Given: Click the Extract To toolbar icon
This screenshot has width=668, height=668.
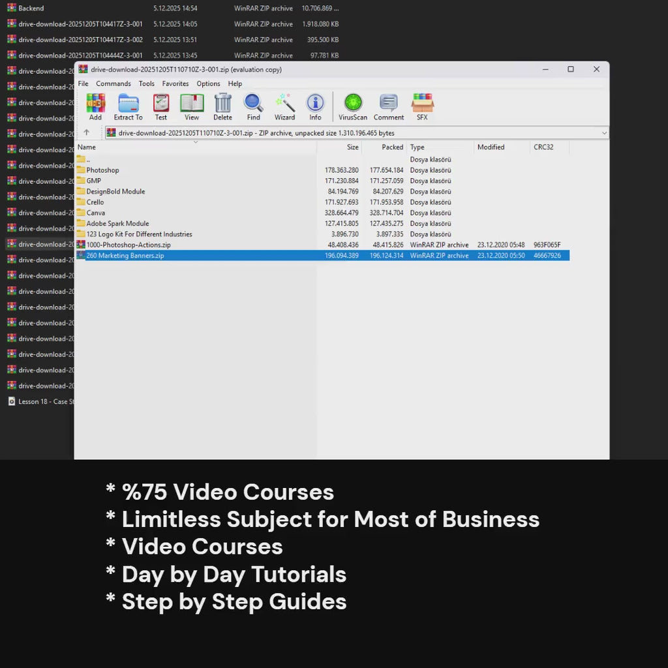Looking at the screenshot, I should point(129,107).
